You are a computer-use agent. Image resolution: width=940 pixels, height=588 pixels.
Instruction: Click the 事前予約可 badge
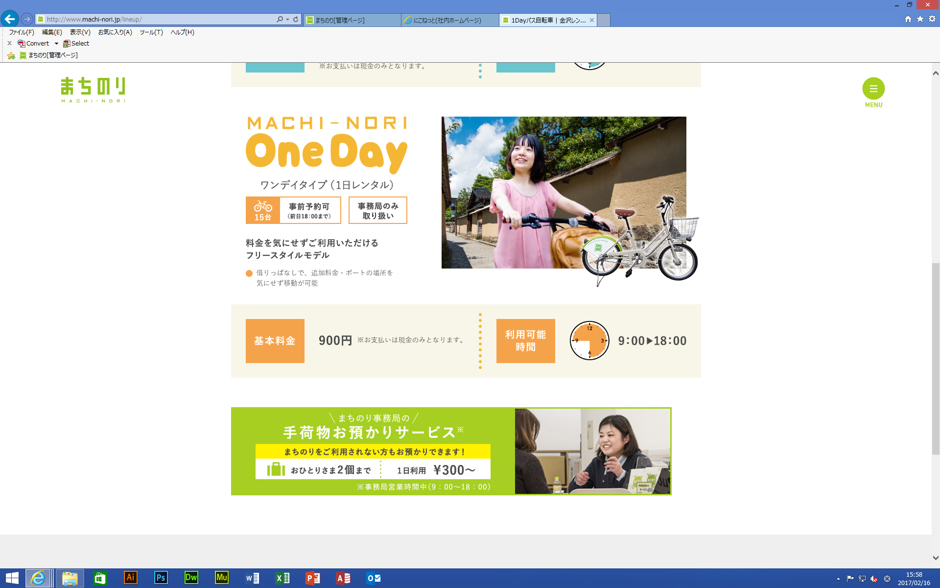coord(309,210)
